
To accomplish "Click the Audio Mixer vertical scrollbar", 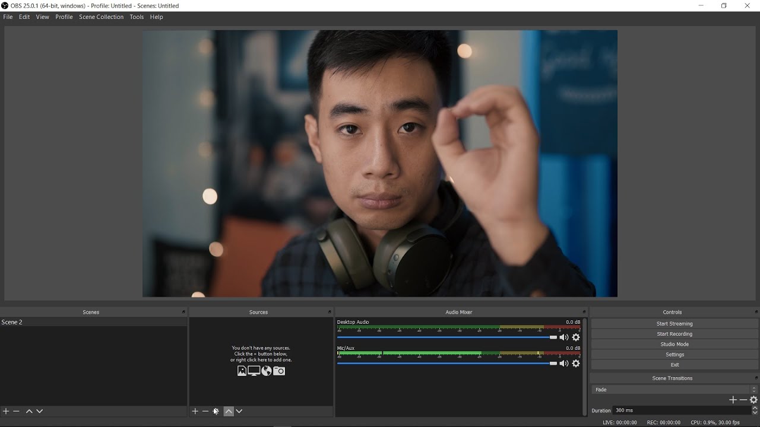I will click(x=585, y=367).
